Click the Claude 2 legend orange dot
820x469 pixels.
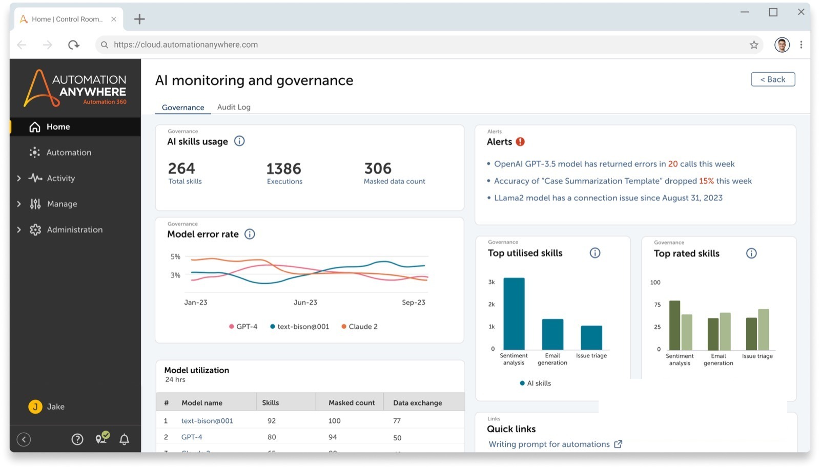tap(344, 327)
